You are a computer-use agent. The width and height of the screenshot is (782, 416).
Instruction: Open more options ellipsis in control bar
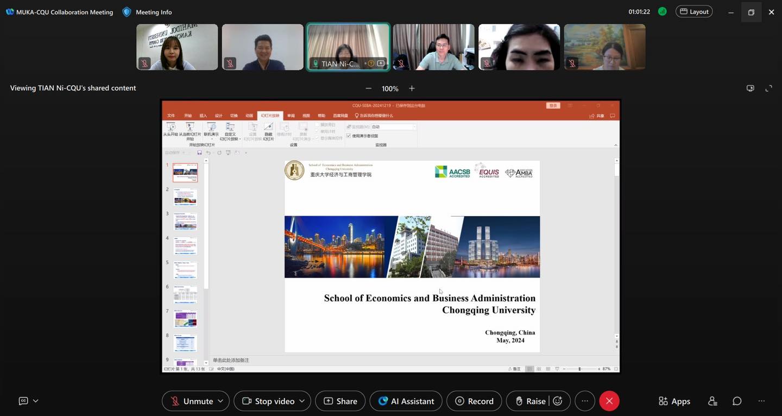click(584, 401)
